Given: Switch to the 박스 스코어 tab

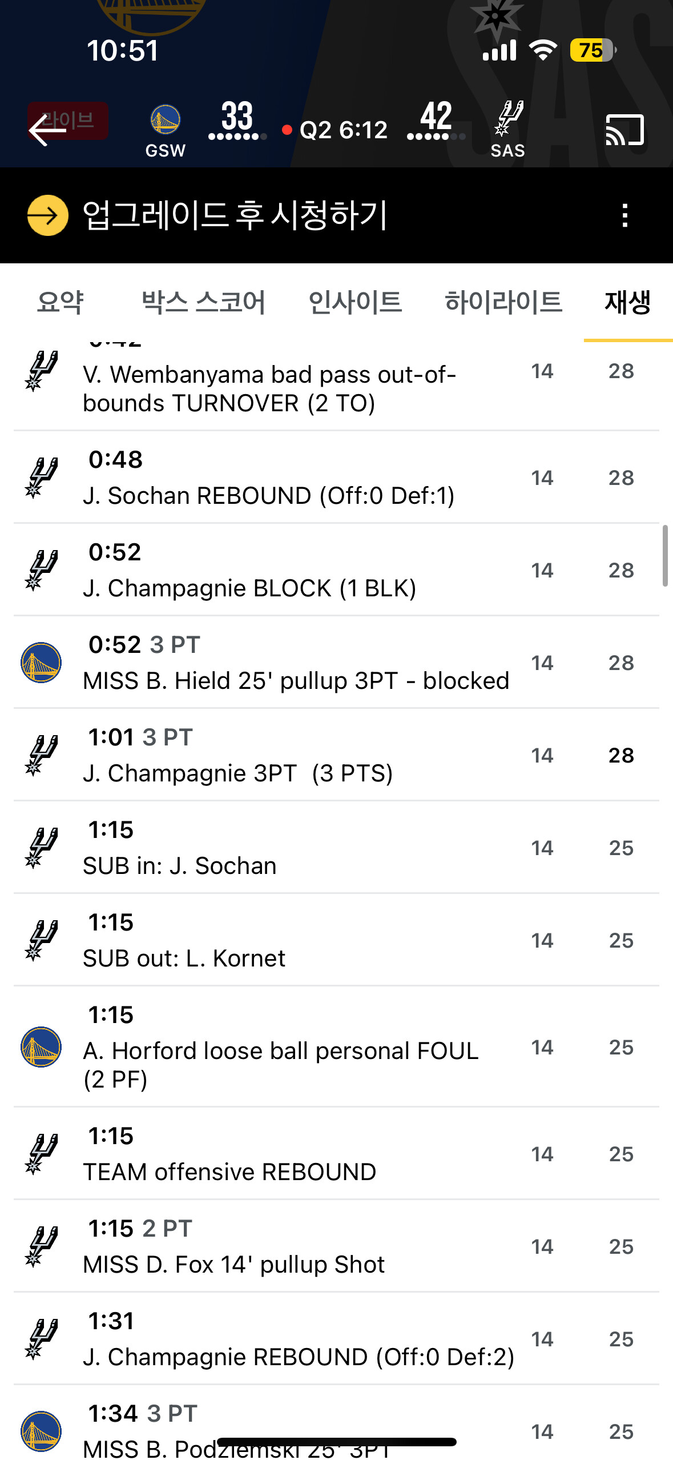Looking at the screenshot, I should [x=203, y=302].
